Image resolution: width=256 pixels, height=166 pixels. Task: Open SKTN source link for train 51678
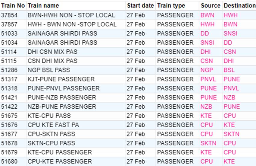point(208,143)
